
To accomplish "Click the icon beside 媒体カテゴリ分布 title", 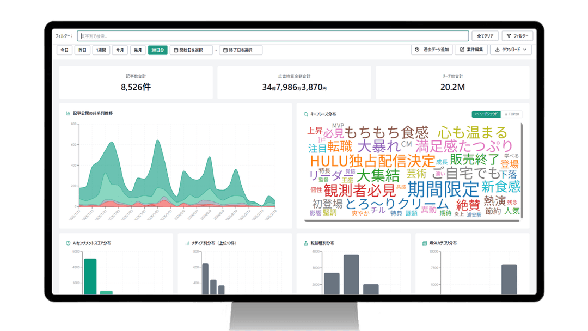I will pos(425,243).
